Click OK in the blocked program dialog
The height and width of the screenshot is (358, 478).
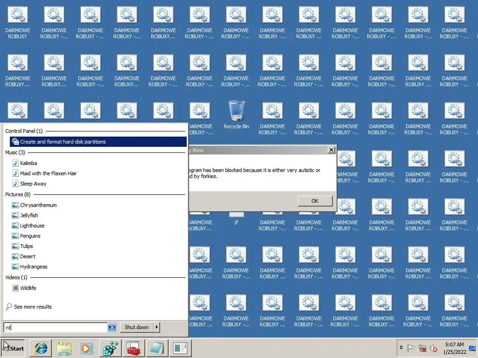tap(315, 201)
